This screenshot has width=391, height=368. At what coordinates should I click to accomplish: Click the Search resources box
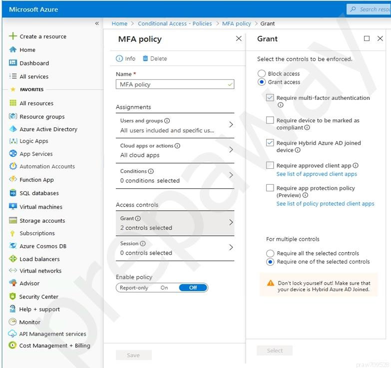point(369,9)
